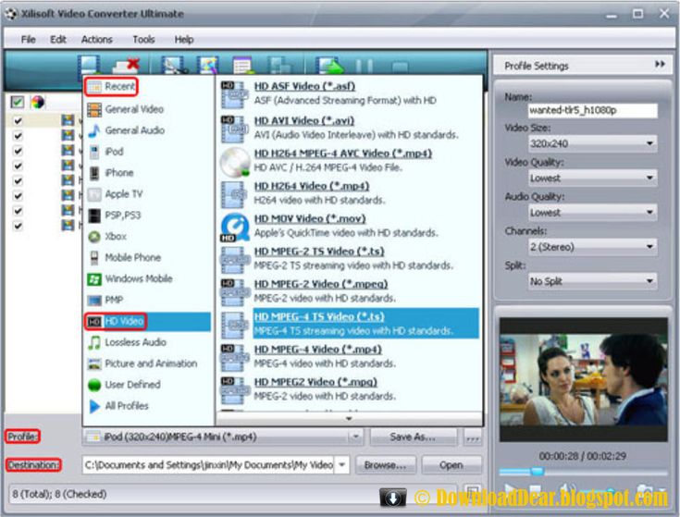
Task: Uncheck the eighth file row checkbox
Action: [18, 226]
